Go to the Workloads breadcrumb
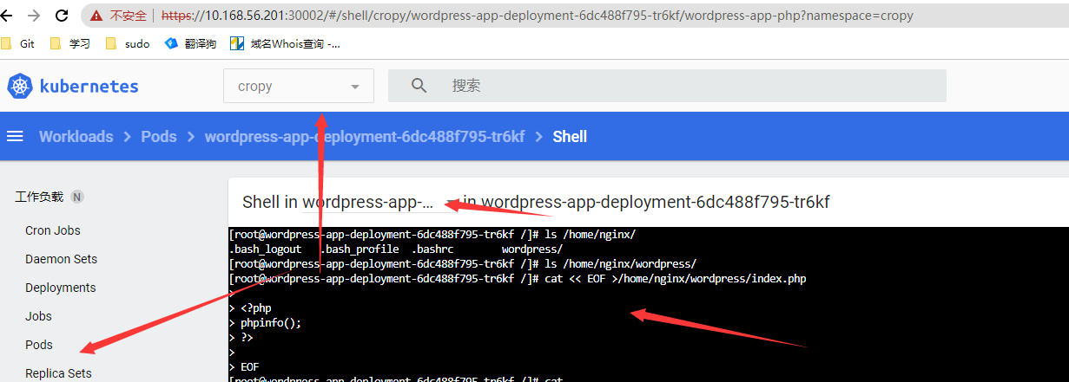 (76, 137)
